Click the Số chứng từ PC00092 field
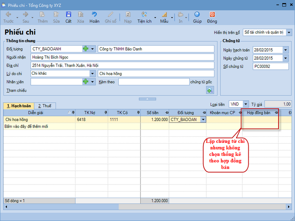Screen dimensions: 295x221 coord(271,66)
